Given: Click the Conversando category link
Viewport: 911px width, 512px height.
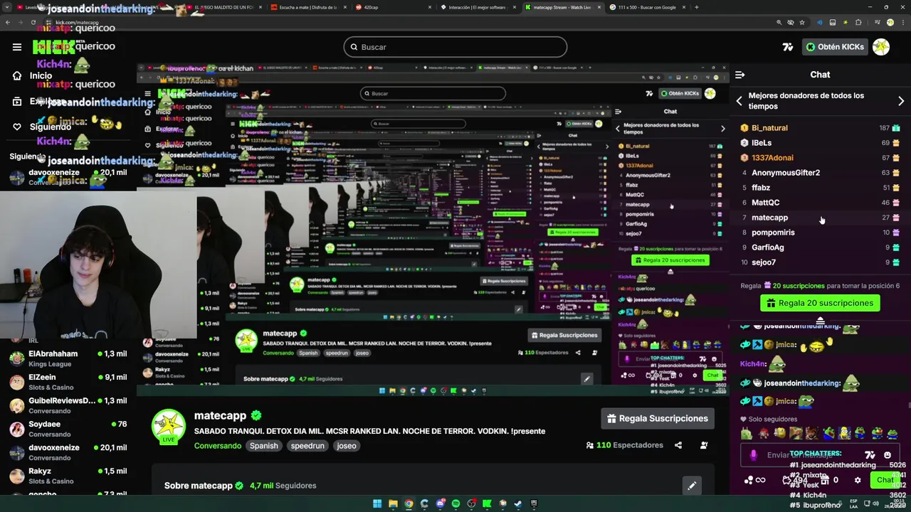Looking at the screenshot, I should point(218,446).
